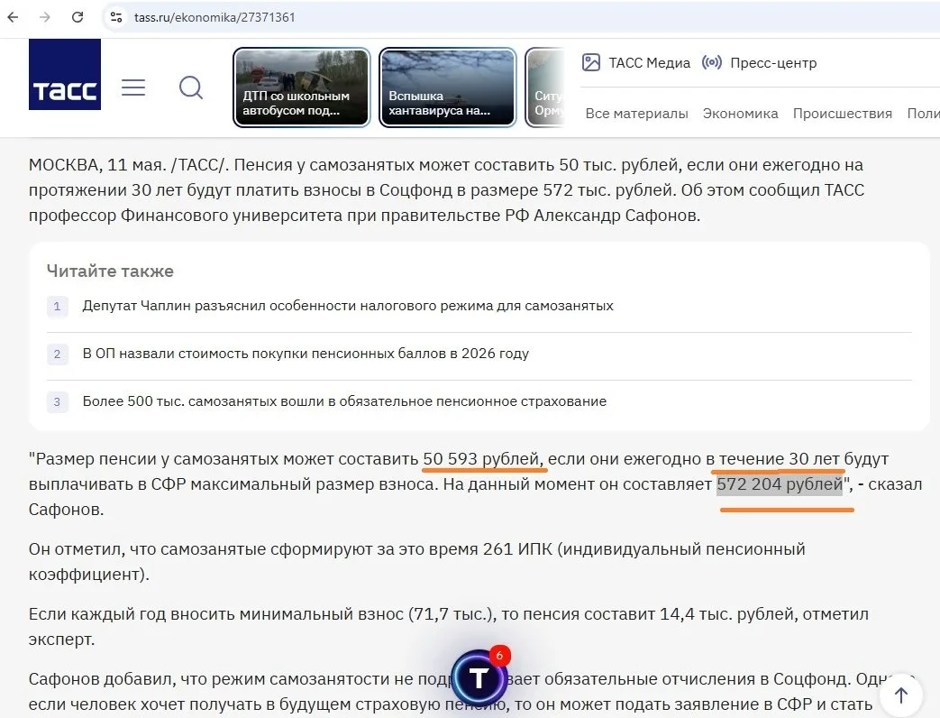The width and height of the screenshot is (940, 718).
Task: Click text в течение 30 лет
Action: coord(772,459)
